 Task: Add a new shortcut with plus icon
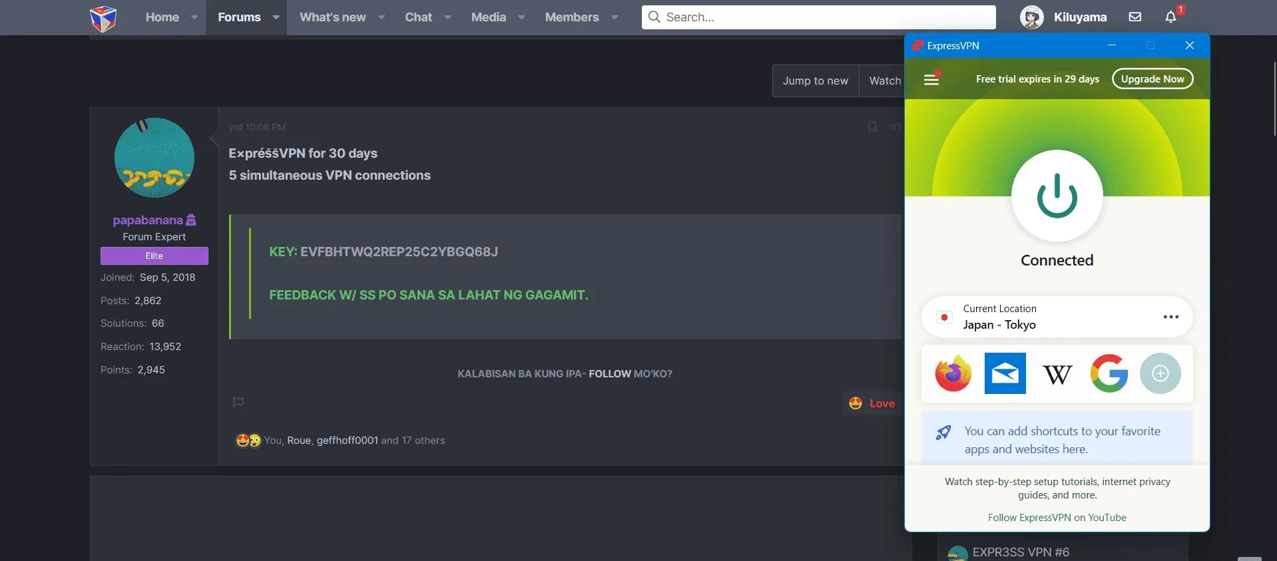tap(1160, 373)
